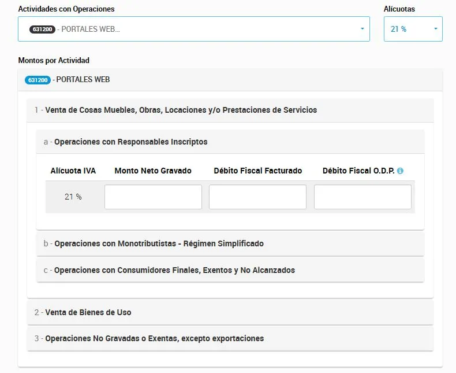This screenshot has height=373, width=456.
Task: Expand Operaciones con Consumidores Finales, Exentos section
Action: pos(230,270)
